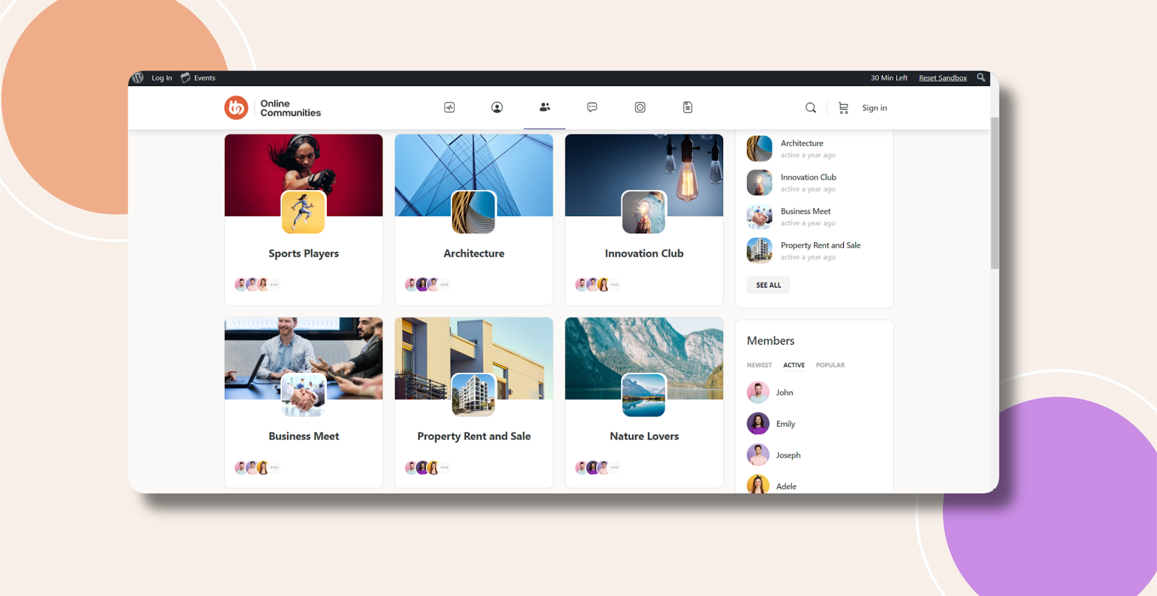Open John's member profile name
Screen dimensions: 1157x596
pyautogui.click(x=785, y=393)
